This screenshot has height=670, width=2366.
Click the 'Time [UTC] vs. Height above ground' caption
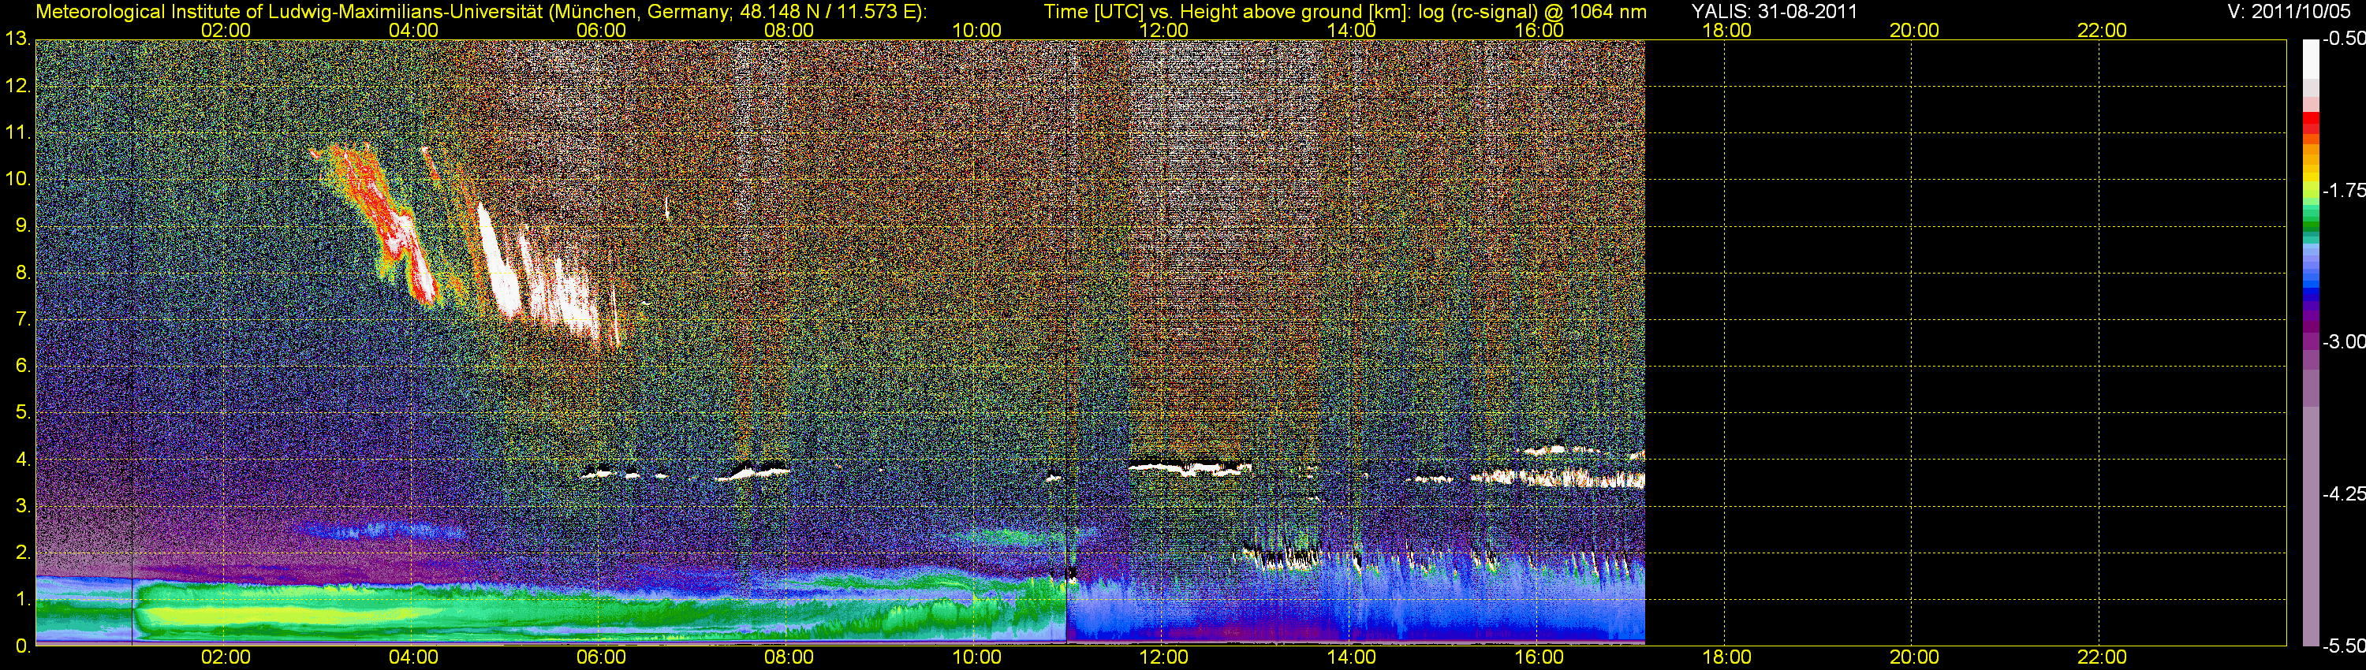click(x=1345, y=12)
